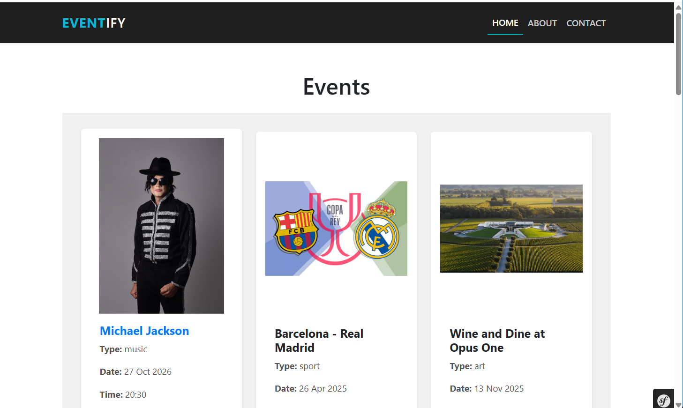Click the EVENTIFY logo in the header
The image size is (683, 408).
94,23
